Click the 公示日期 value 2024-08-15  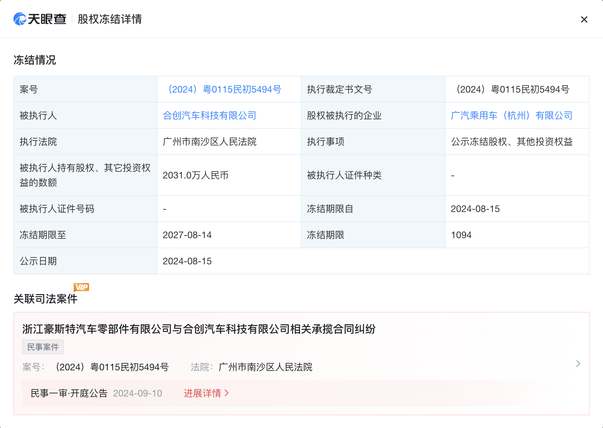pyautogui.click(x=187, y=261)
